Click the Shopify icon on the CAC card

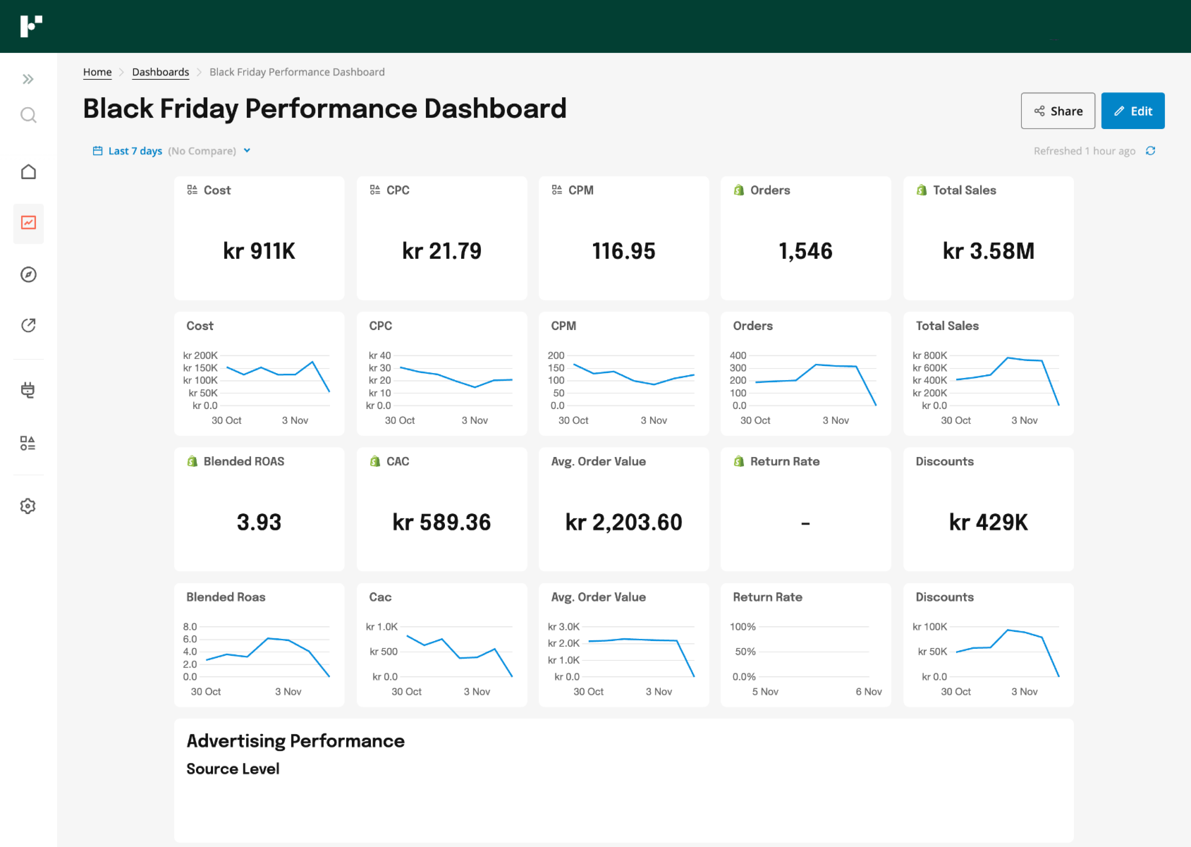(375, 461)
